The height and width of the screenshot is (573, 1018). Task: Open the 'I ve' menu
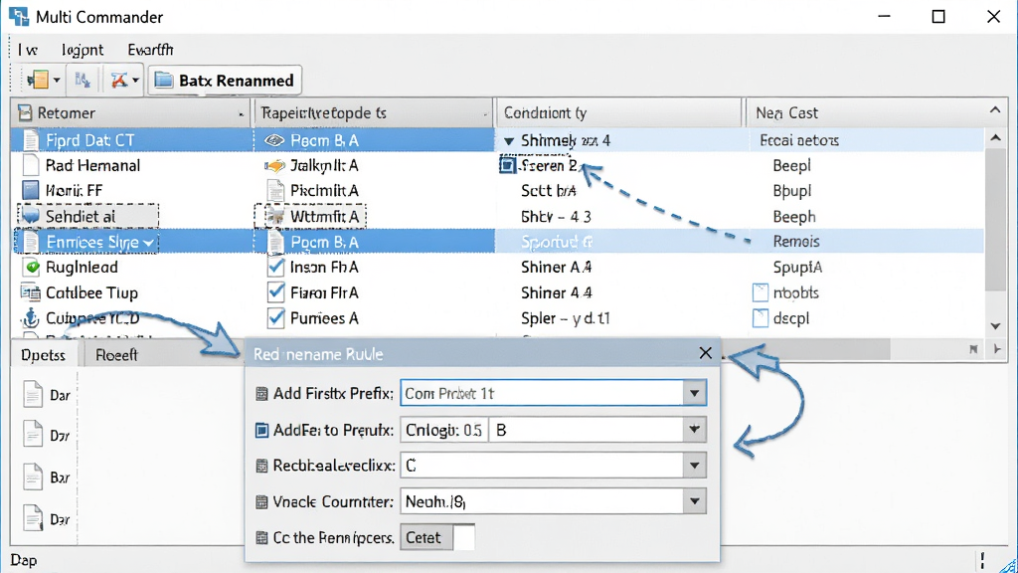click(x=27, y=50)
